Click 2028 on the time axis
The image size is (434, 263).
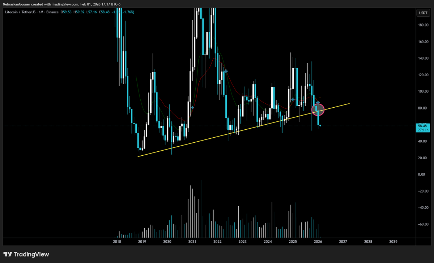point(368,241)
